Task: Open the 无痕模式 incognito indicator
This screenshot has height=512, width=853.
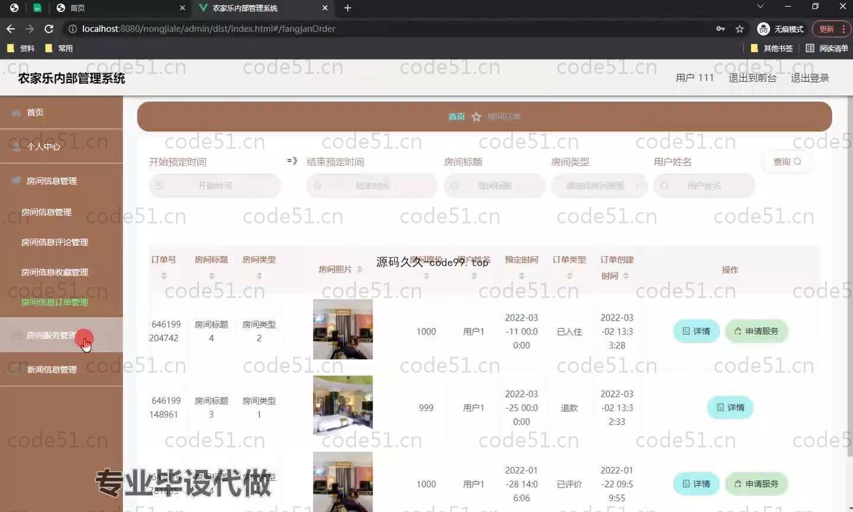Action: pyautogui.click(x=781, y=28)
